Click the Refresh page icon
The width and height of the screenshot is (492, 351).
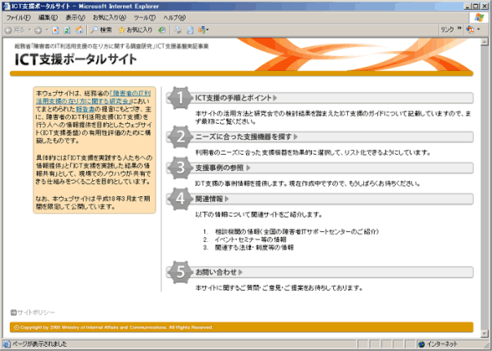pos(67,30)
